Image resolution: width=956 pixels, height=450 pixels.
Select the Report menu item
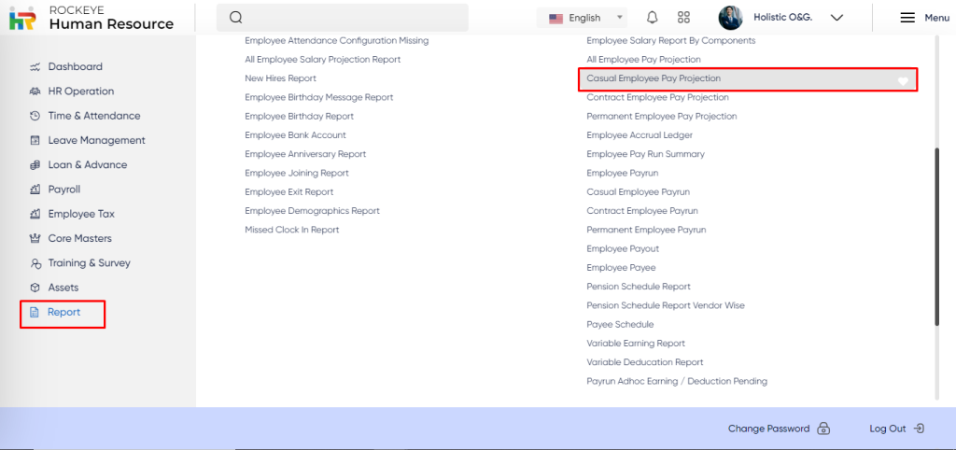(64, 312)
